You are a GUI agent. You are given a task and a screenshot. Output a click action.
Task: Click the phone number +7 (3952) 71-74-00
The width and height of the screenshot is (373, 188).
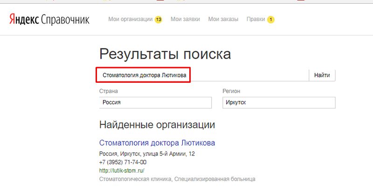coord(123,162)
